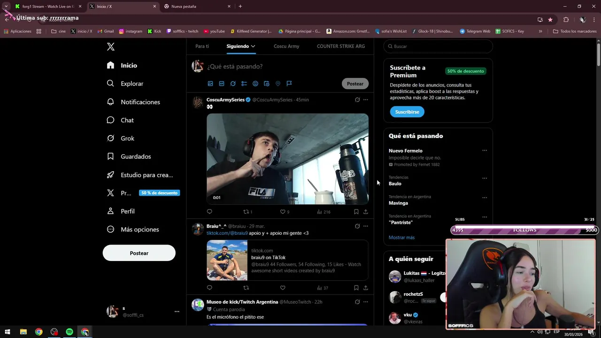
Task: Switch to the Para ti tab
Action: point(202,46)
